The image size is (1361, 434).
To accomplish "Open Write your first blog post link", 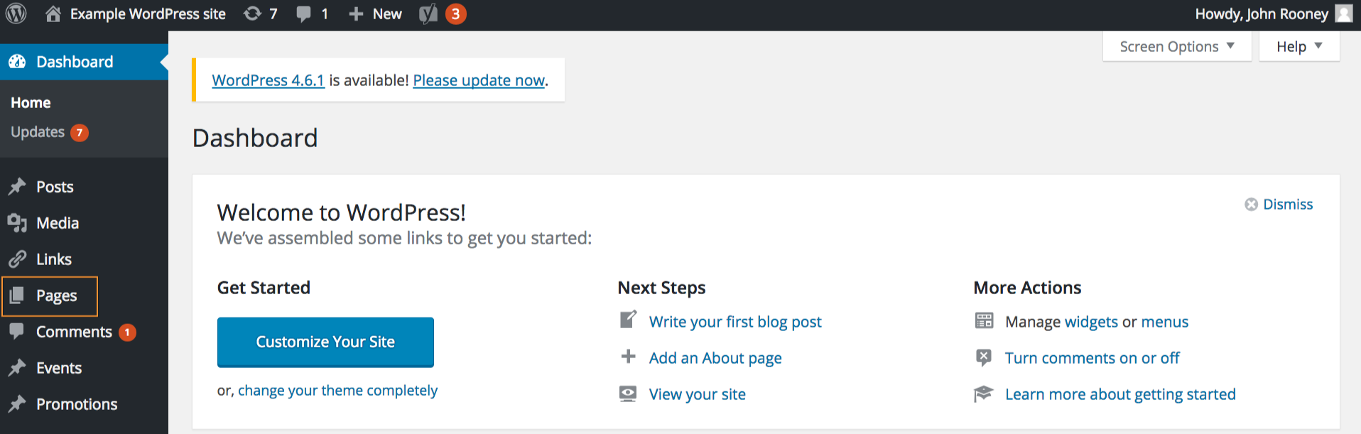I will tap(735, 322).
